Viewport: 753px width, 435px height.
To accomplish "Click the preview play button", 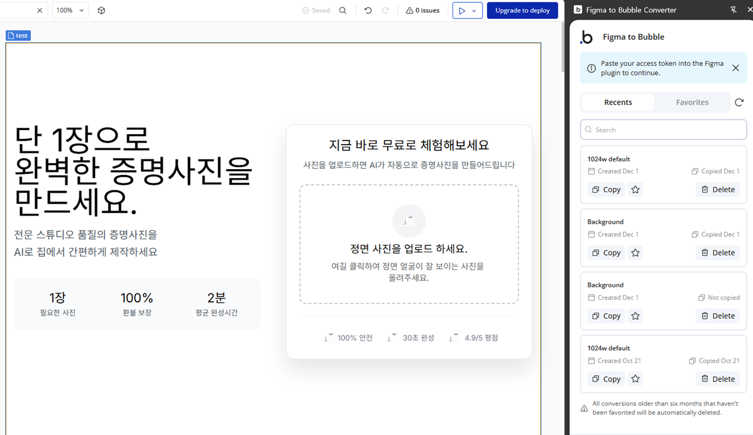I will pyautogui.click(x=462, y=11).
